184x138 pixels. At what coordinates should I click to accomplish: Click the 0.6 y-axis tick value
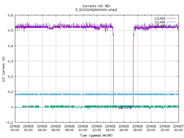click(10, 15)
